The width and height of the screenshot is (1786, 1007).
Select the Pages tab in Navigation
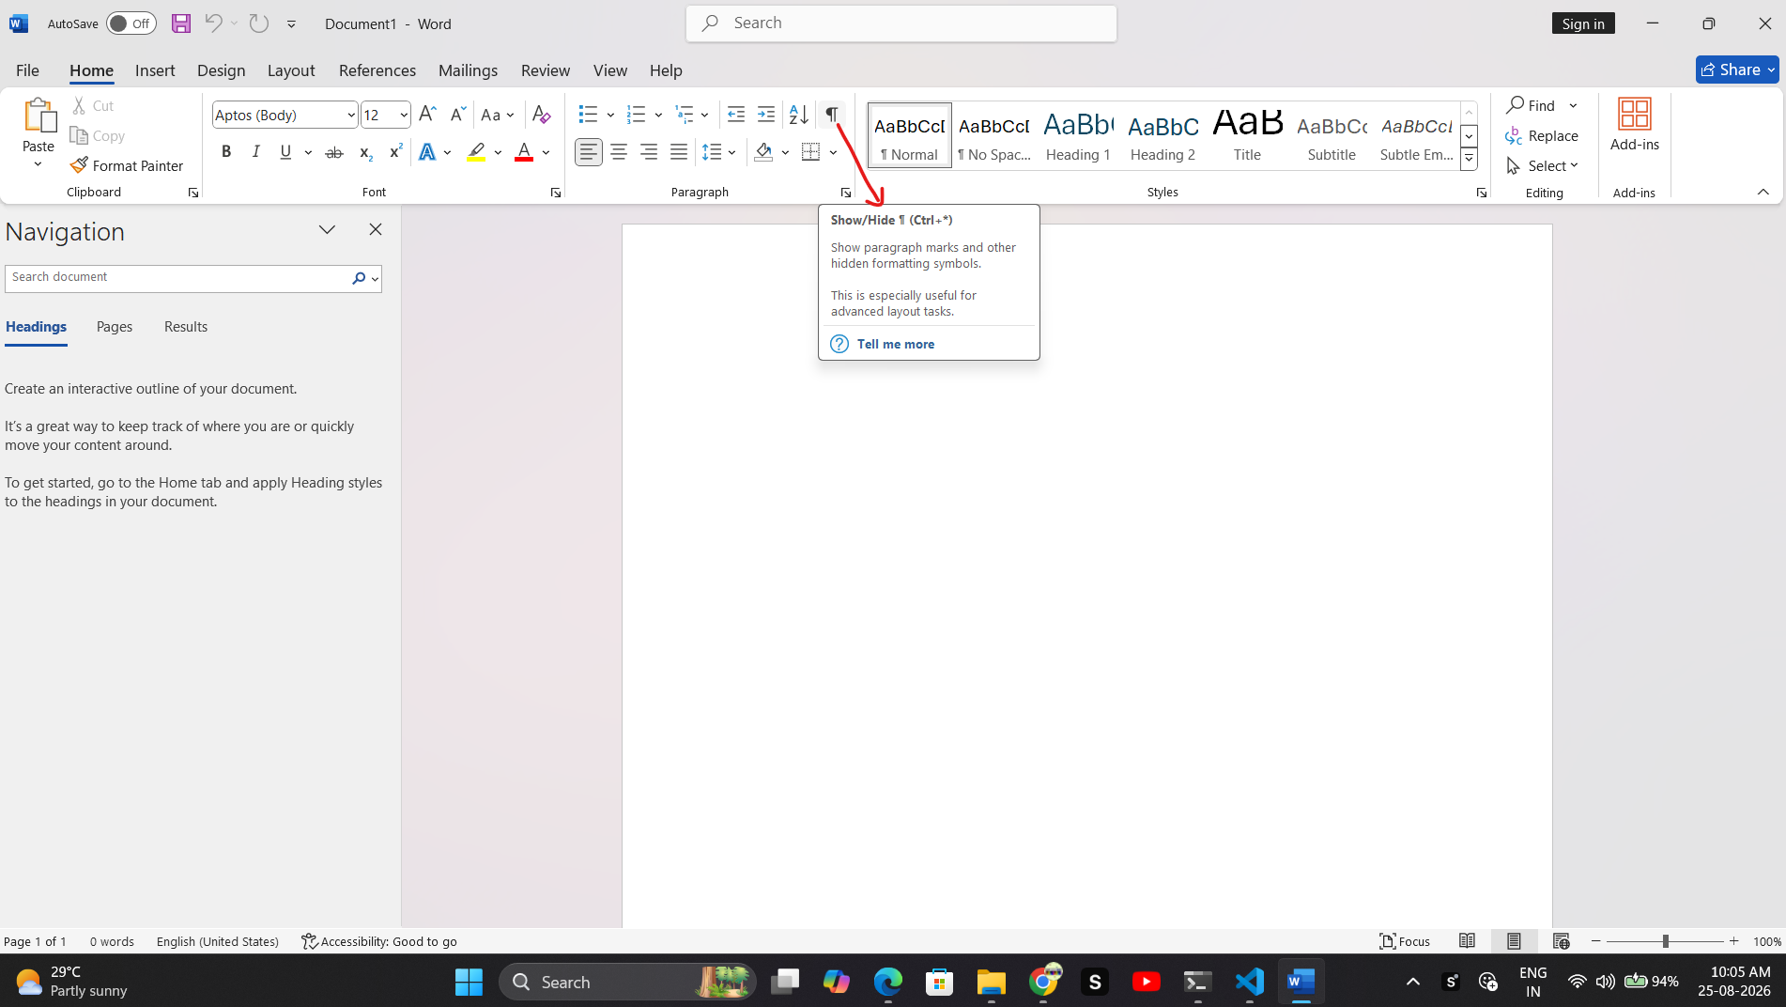tap(115, 327)
